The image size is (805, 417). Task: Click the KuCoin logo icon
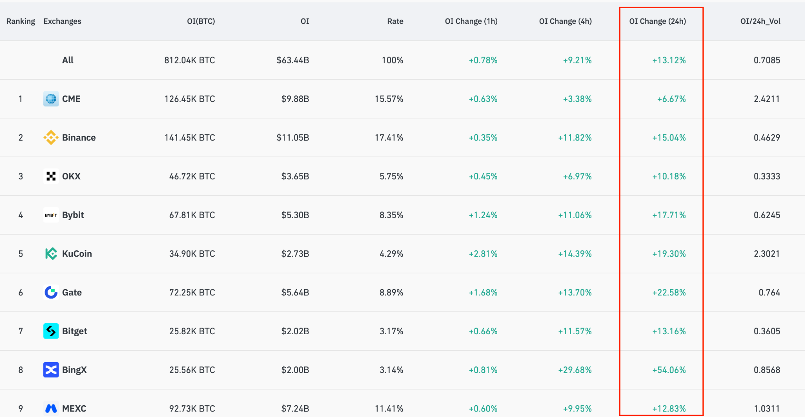click(51, 254)
